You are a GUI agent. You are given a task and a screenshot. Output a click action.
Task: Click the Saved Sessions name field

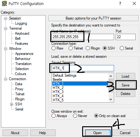[83, 68]
